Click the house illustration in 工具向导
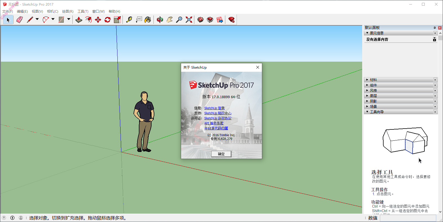This screenshot has width=443, height=222. (405, 140)
